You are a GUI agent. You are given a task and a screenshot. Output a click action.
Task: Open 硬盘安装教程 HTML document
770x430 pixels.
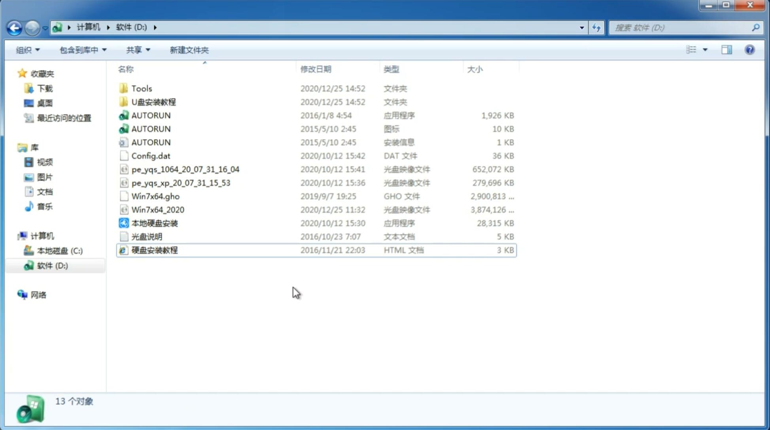154,250
